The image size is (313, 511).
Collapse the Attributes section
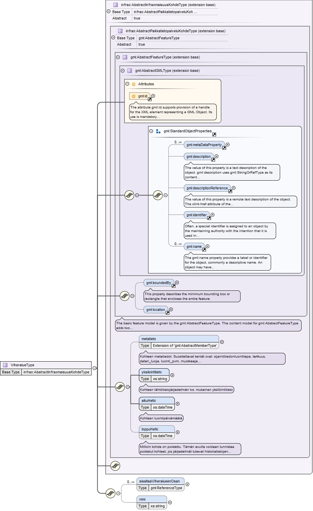click(x=127, y=84)
